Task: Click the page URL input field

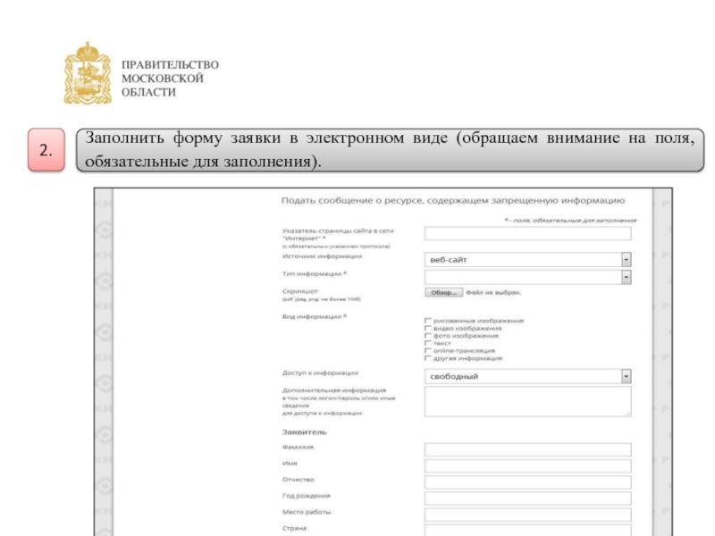Action: 527,233
